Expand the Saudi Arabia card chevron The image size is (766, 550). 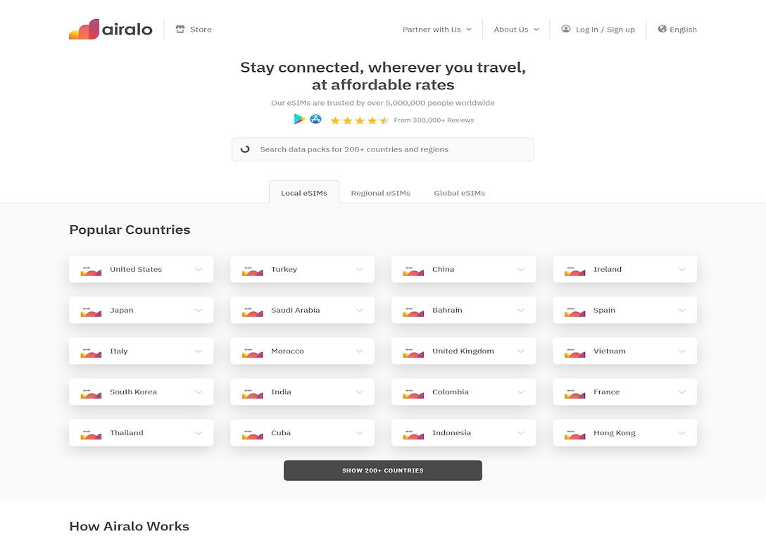pyautogui.click(x=360, y=310)
